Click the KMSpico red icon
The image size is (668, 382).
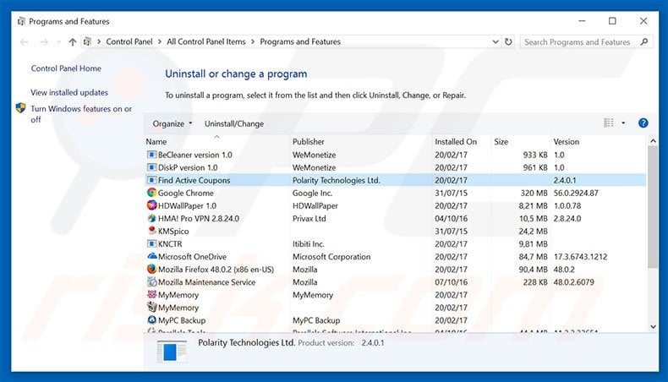151,231
